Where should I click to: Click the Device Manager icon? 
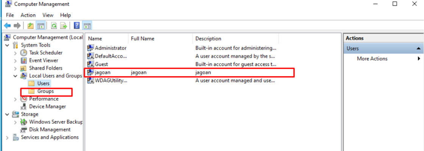tap(24, 106)
